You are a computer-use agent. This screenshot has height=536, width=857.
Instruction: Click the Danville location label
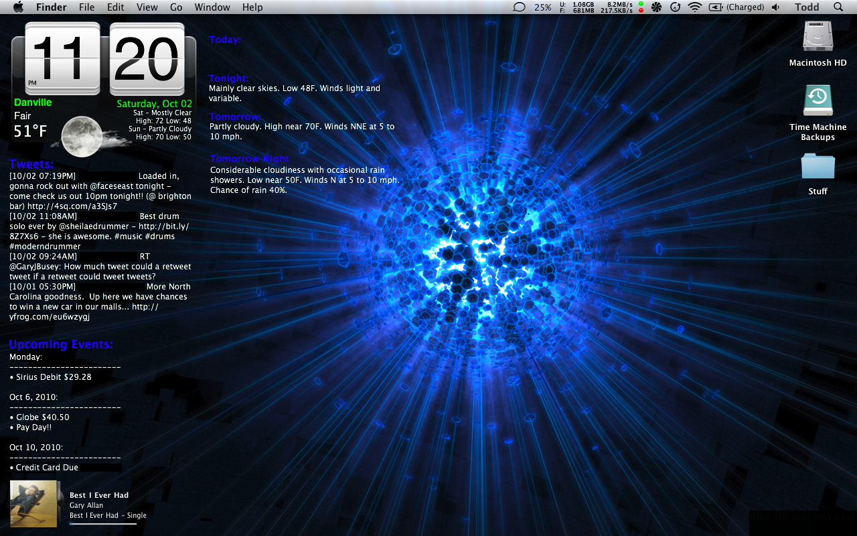point(33,103)
